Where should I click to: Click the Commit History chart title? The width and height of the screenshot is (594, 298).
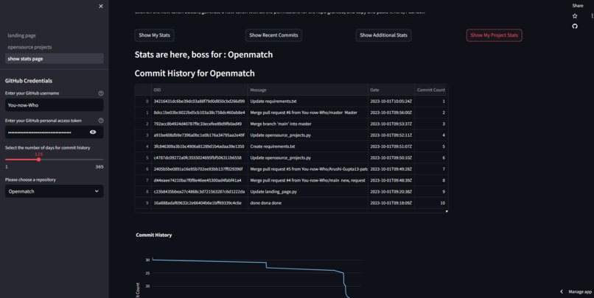click(154, 235)
